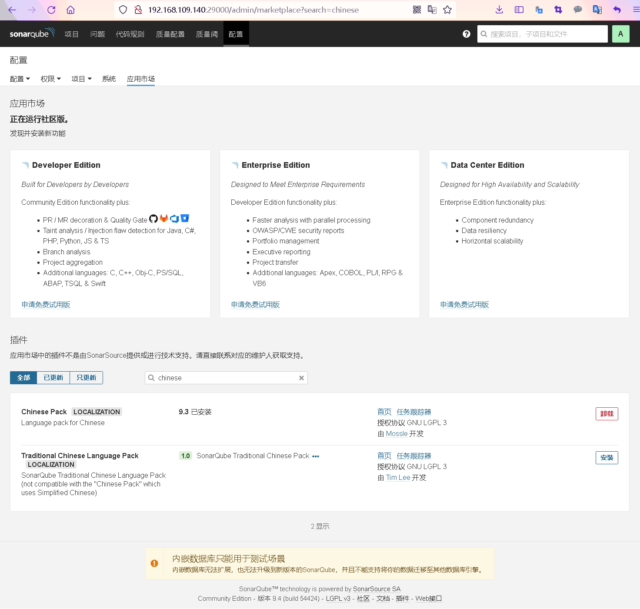The width and height of the screenshot is (640, 609).
Task: Request Data Center Edition free trial link
Action: pos(465,305)
